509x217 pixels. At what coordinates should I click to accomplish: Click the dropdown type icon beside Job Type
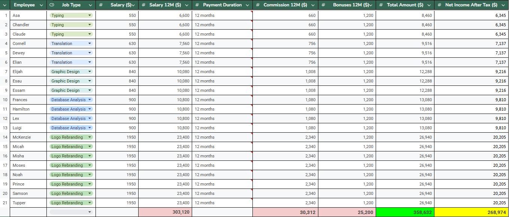tap(52, 5)
